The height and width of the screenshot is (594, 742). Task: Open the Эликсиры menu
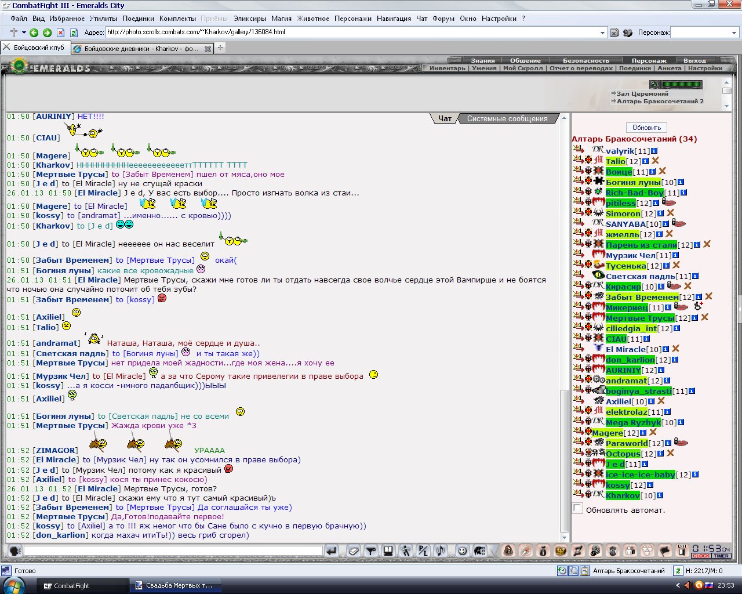(x=250, y=19)
